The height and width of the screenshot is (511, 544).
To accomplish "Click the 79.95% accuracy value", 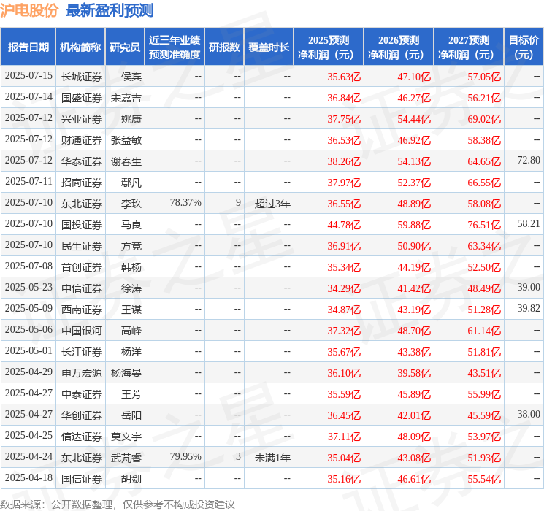I will (x=185, y=456).
